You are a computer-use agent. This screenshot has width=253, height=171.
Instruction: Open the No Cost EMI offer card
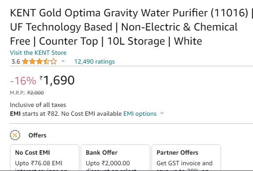click(x=45, y=157)
